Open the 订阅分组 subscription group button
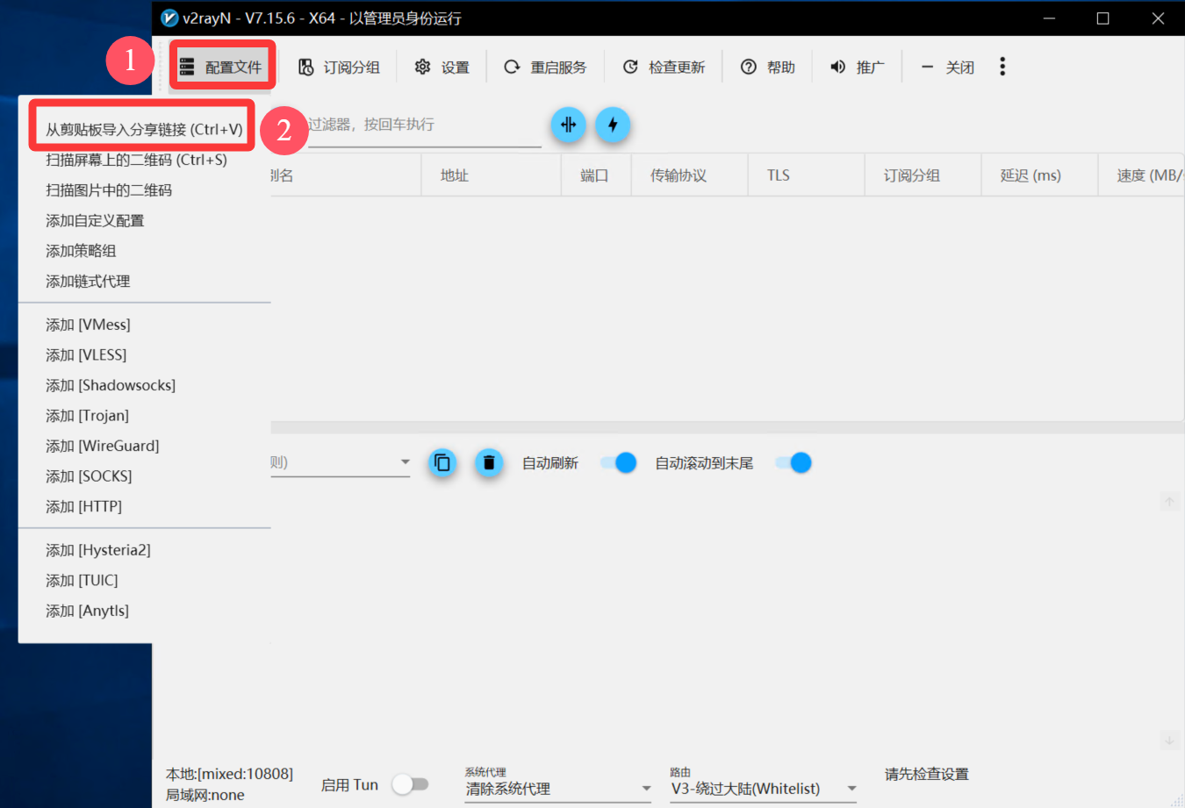Image resolution: width=1185 pixels, height=808 pixels. pos(340,67)
